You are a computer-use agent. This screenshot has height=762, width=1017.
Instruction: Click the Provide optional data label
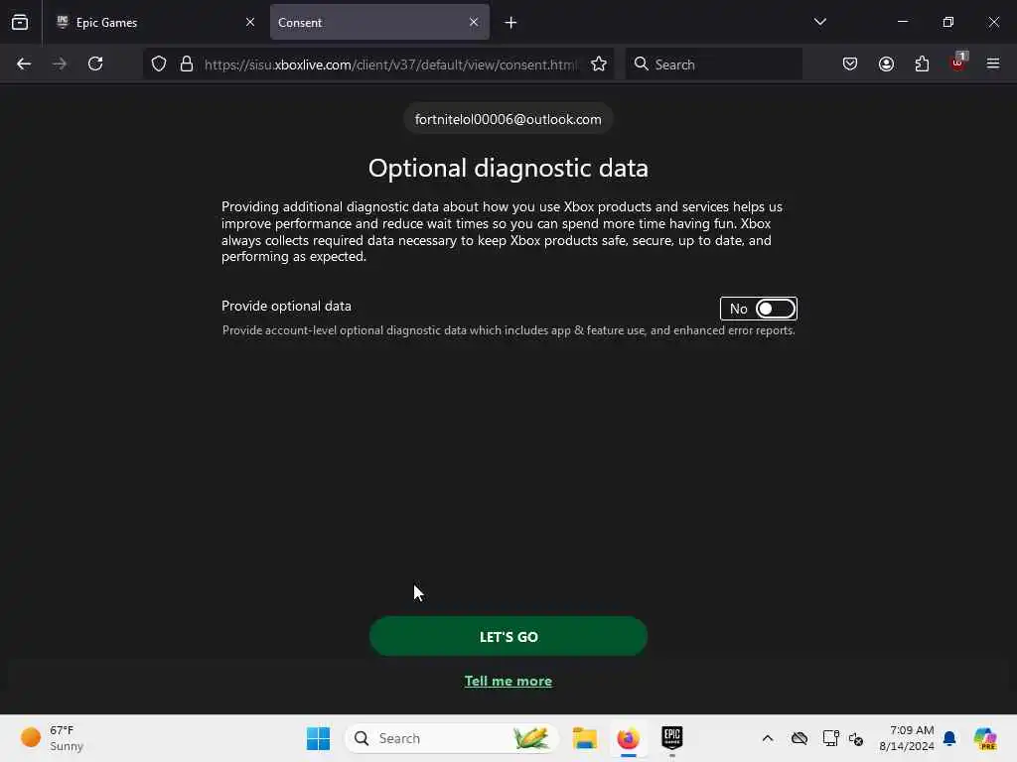pyautogui.click(x=286, y=306)
